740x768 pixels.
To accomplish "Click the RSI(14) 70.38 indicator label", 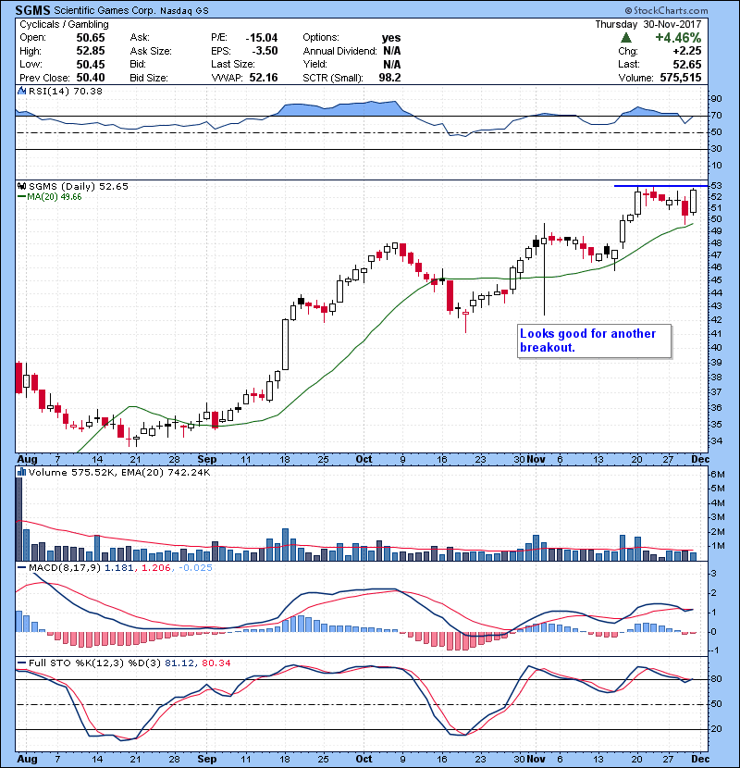I will (66, 91).
